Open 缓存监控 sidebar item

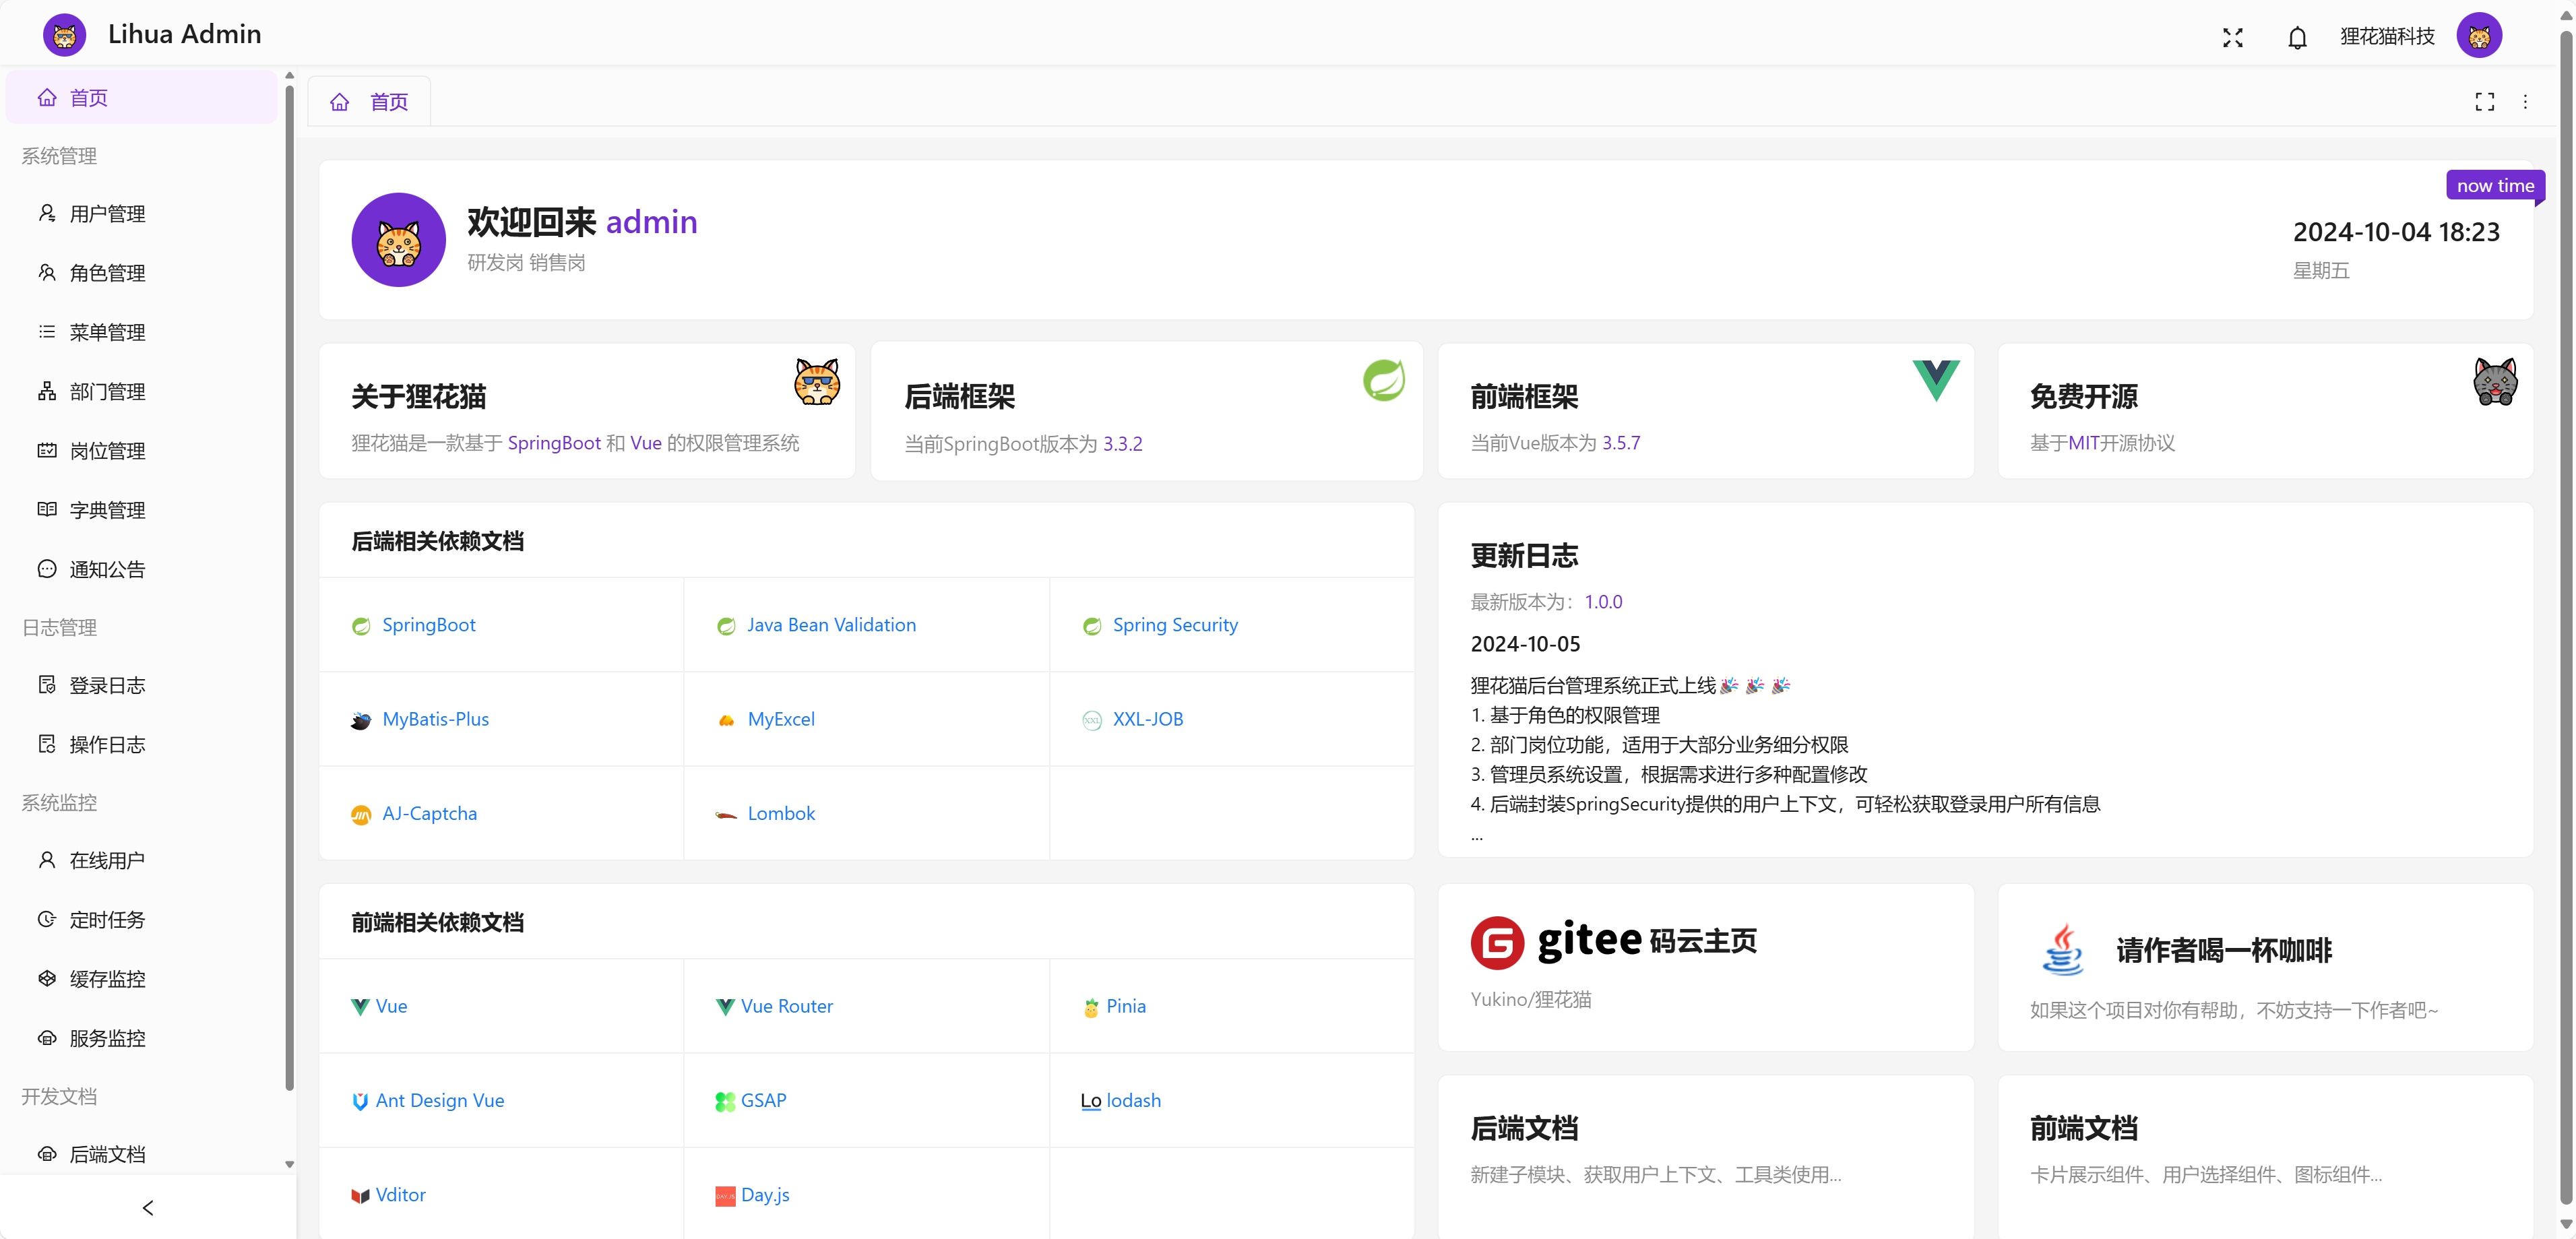point(107,978)
